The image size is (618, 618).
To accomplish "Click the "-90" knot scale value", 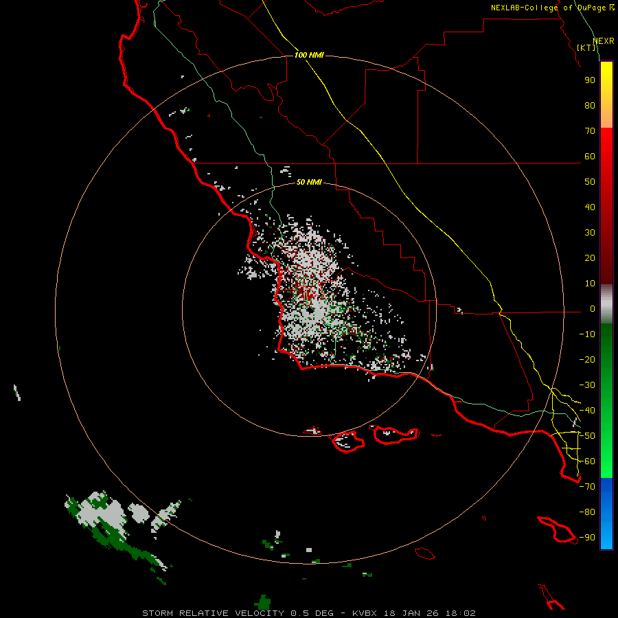I will point(587,538).
